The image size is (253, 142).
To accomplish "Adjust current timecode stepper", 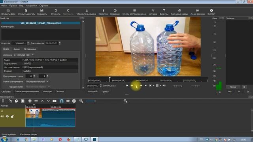I will [101, 86].
